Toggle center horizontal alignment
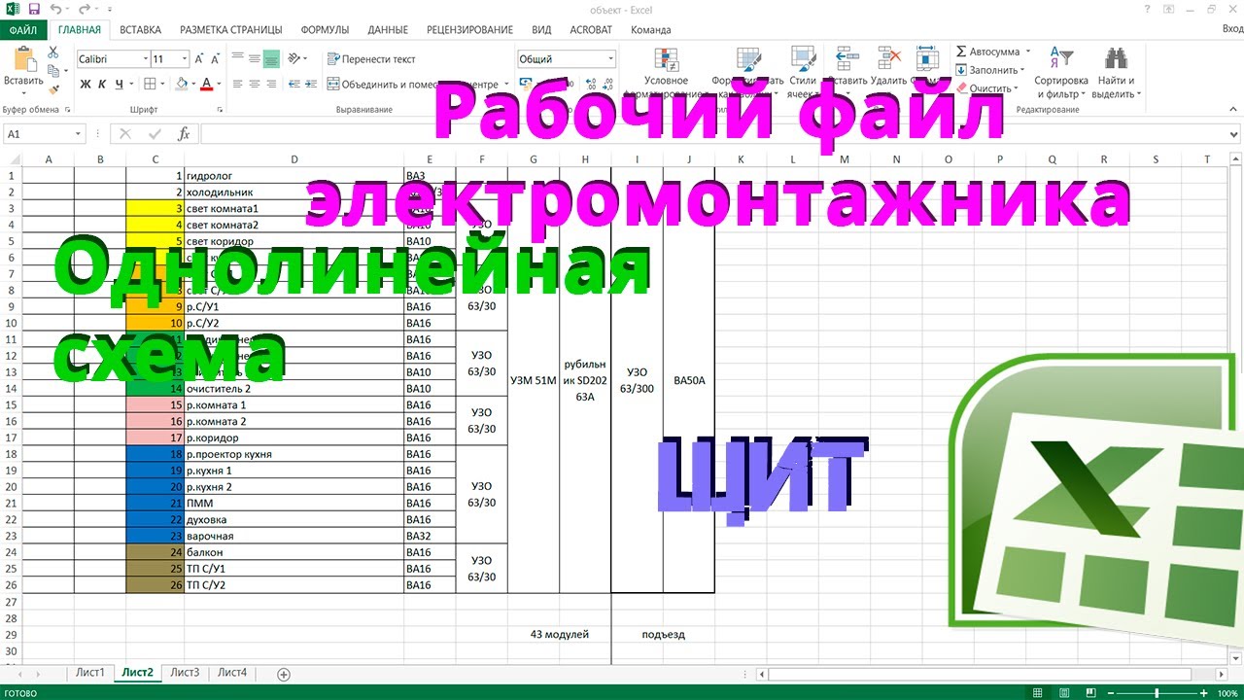The height and width of the screenshot is (700, 1244). click(256, 85)
